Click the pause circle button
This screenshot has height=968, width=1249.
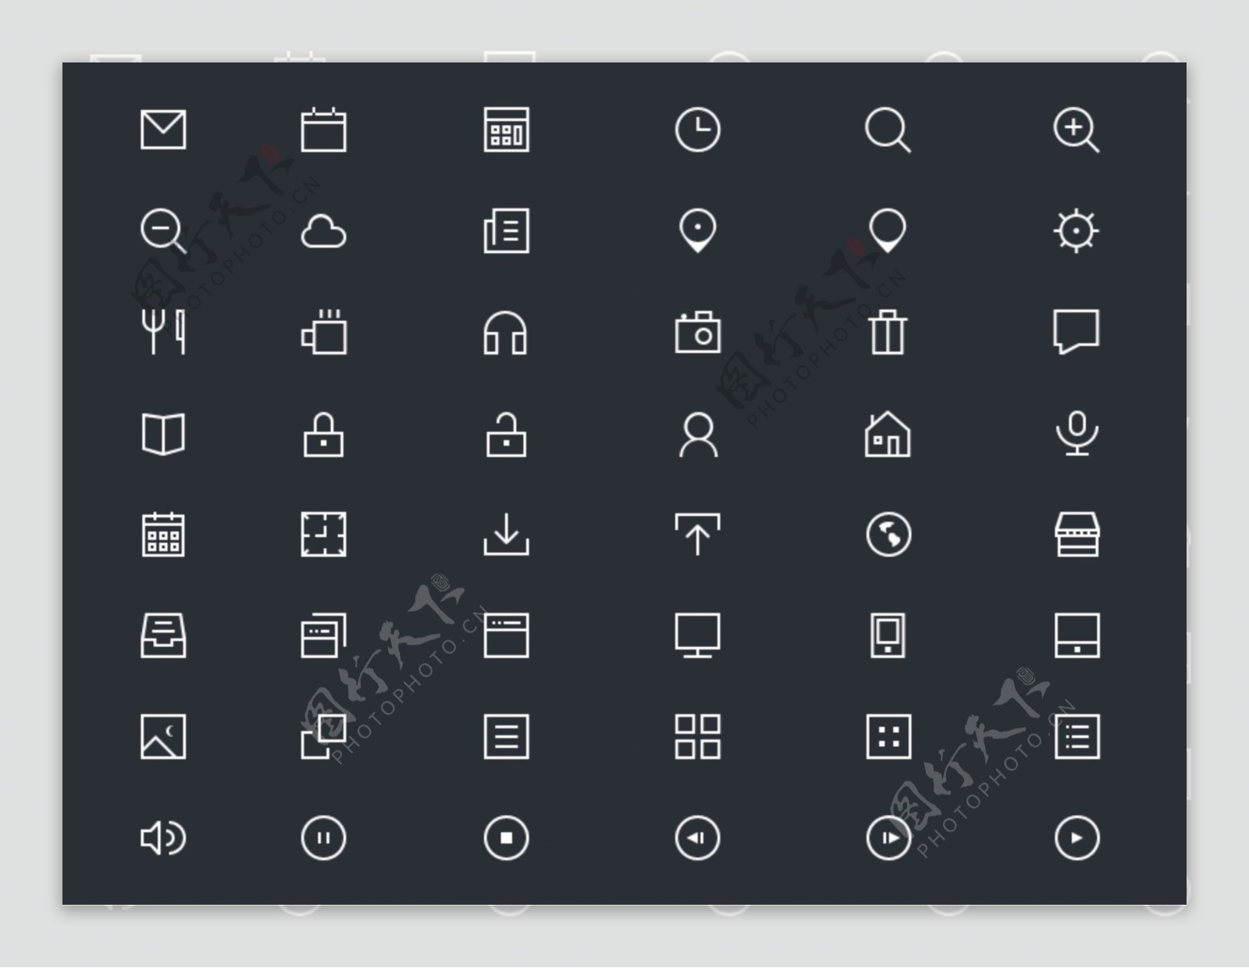coord(323,838)
